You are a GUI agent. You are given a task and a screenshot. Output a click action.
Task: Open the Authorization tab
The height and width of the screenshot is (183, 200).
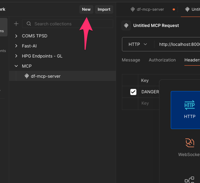click(162, 60)
